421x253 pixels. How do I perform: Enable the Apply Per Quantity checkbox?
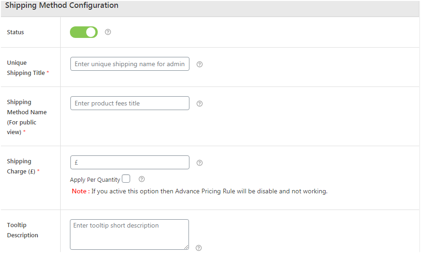126,179
